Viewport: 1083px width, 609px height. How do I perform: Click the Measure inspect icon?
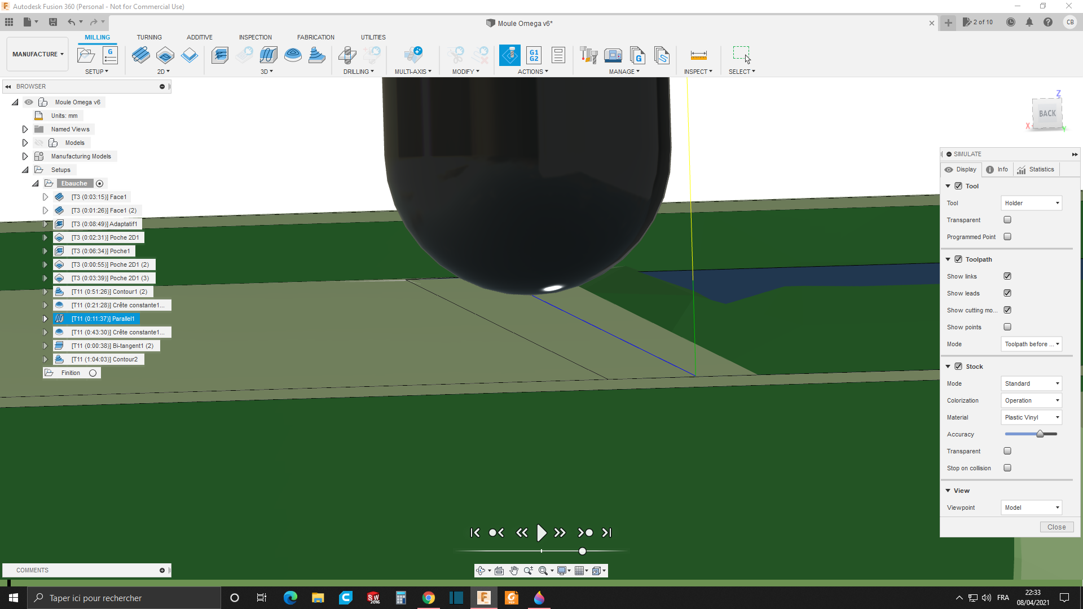pos(698,55)
